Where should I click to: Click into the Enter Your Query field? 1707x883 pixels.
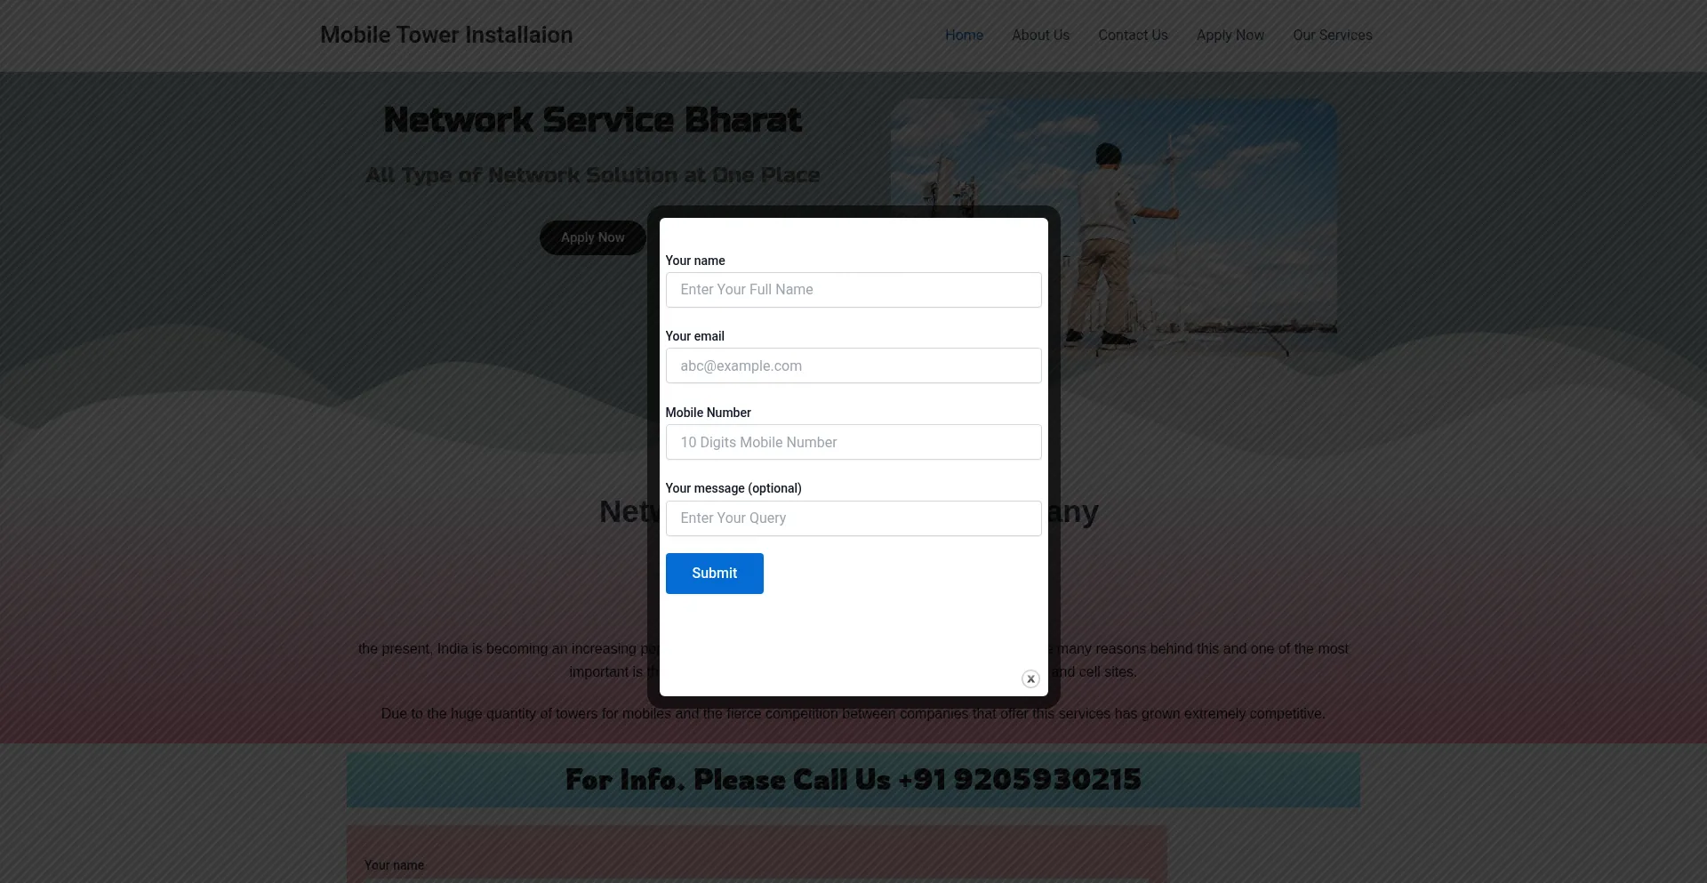tap(853, 518)
